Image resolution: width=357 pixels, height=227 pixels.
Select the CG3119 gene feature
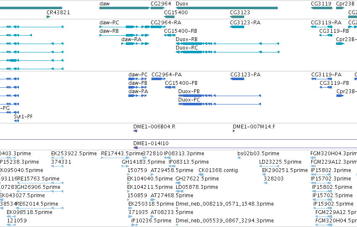(321, 8)
